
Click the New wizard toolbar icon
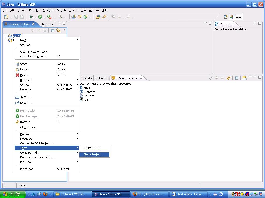(6, 17)
